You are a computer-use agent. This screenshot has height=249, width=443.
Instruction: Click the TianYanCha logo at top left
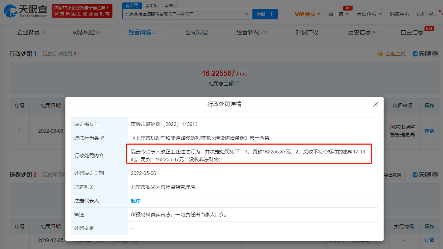coord(25,11)
